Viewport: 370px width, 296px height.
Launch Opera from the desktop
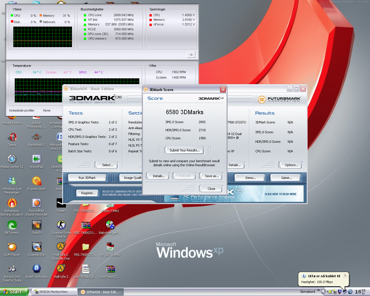(12, 139)
